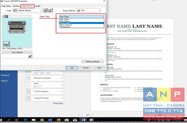Click the Add Profile icon beside Profile dropdown
Viewport: 187px width, 123px height.
click(x=45, y=10)
